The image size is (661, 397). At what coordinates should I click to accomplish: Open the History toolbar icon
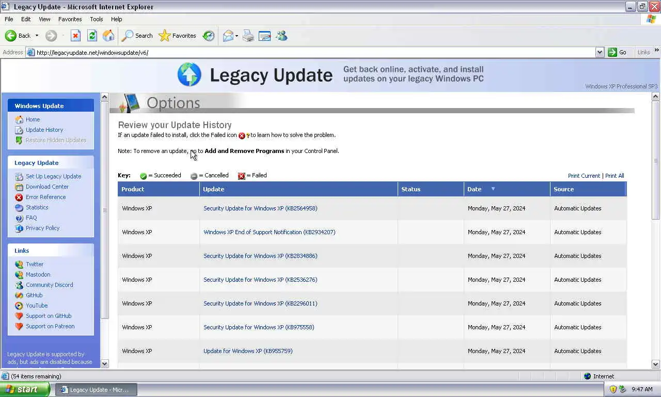pyautogui.click(x=209, y=36)
